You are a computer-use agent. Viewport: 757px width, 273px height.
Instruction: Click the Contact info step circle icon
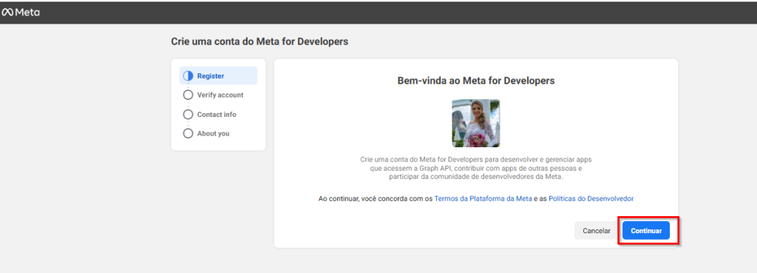point(189,115)
